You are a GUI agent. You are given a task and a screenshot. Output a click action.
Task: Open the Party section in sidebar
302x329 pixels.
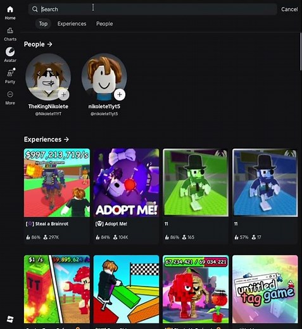10,76
